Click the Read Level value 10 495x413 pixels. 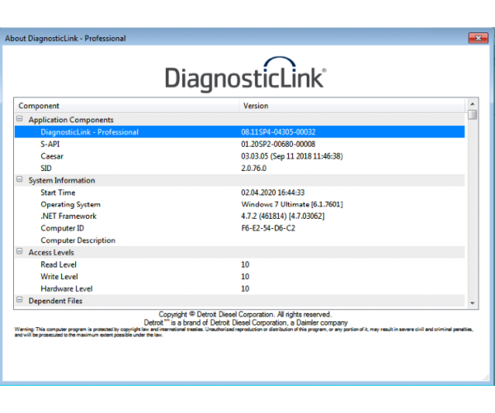(x=245, y=264)
